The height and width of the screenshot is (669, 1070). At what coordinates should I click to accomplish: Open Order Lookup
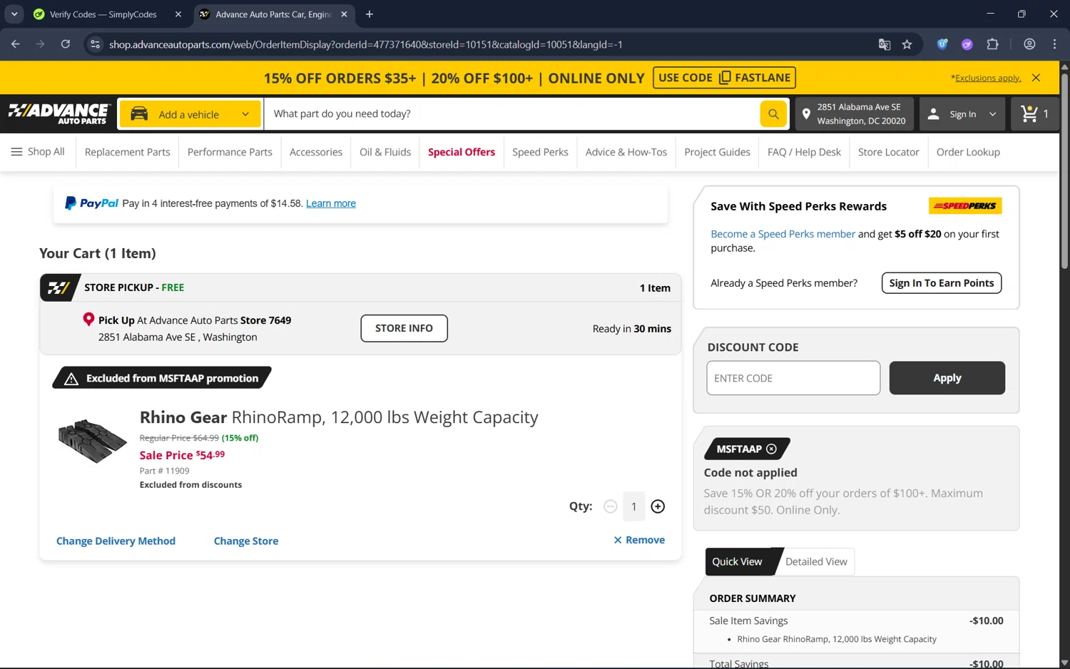968,152
